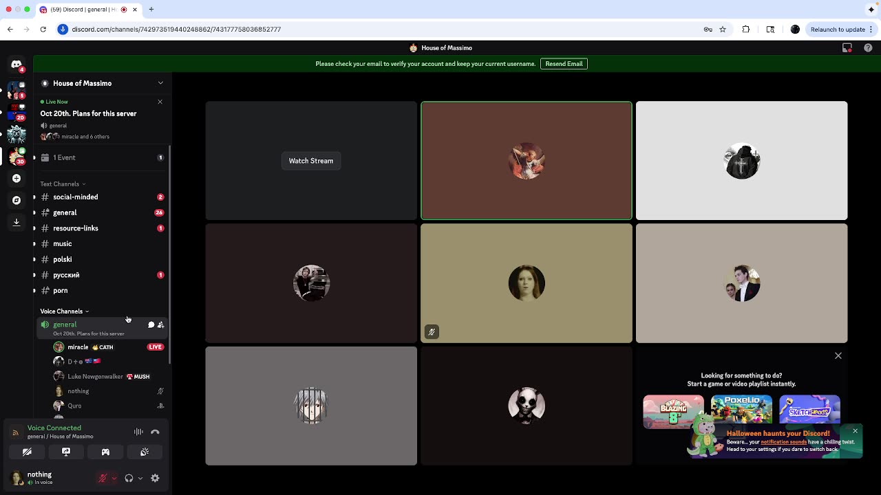Bookmark this page with star icon

coord(723,30)
